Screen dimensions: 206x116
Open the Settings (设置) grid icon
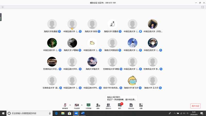click(x=141, y=106)
